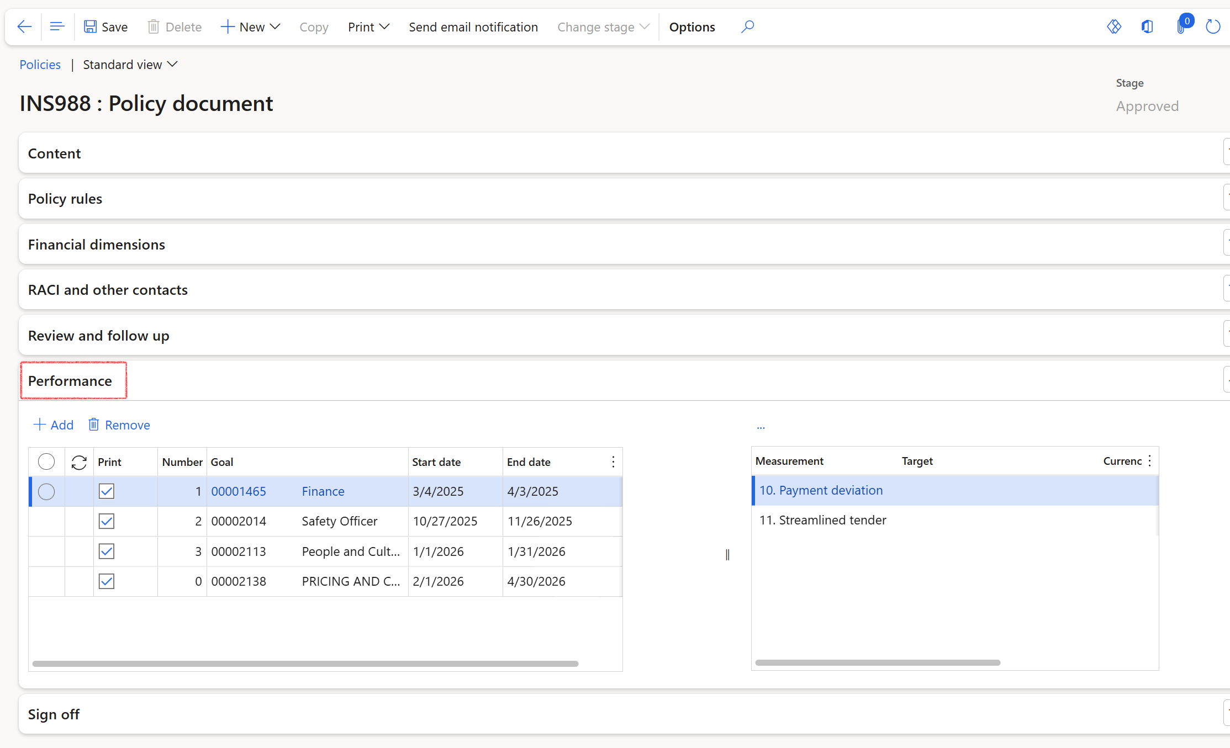Screen dimensions: 1230x748
Task: Uncheck Print checkbox for Finance goal
Action: pyautogui.click(x=107, y=491)
